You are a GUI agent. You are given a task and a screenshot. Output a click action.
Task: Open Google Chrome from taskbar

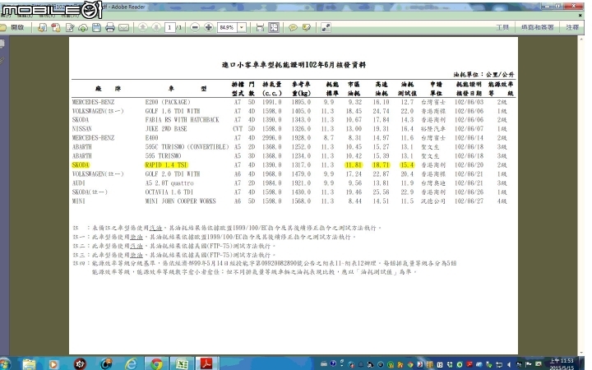[x=156, y=364]
